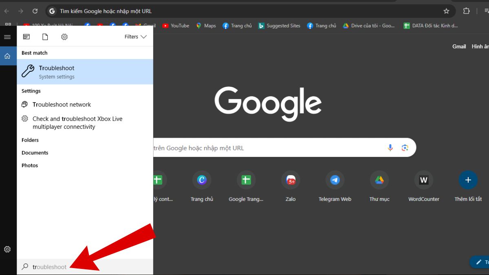Open the WordCounter shortcut
Screen dimensions: 489x275
[424, 186]
